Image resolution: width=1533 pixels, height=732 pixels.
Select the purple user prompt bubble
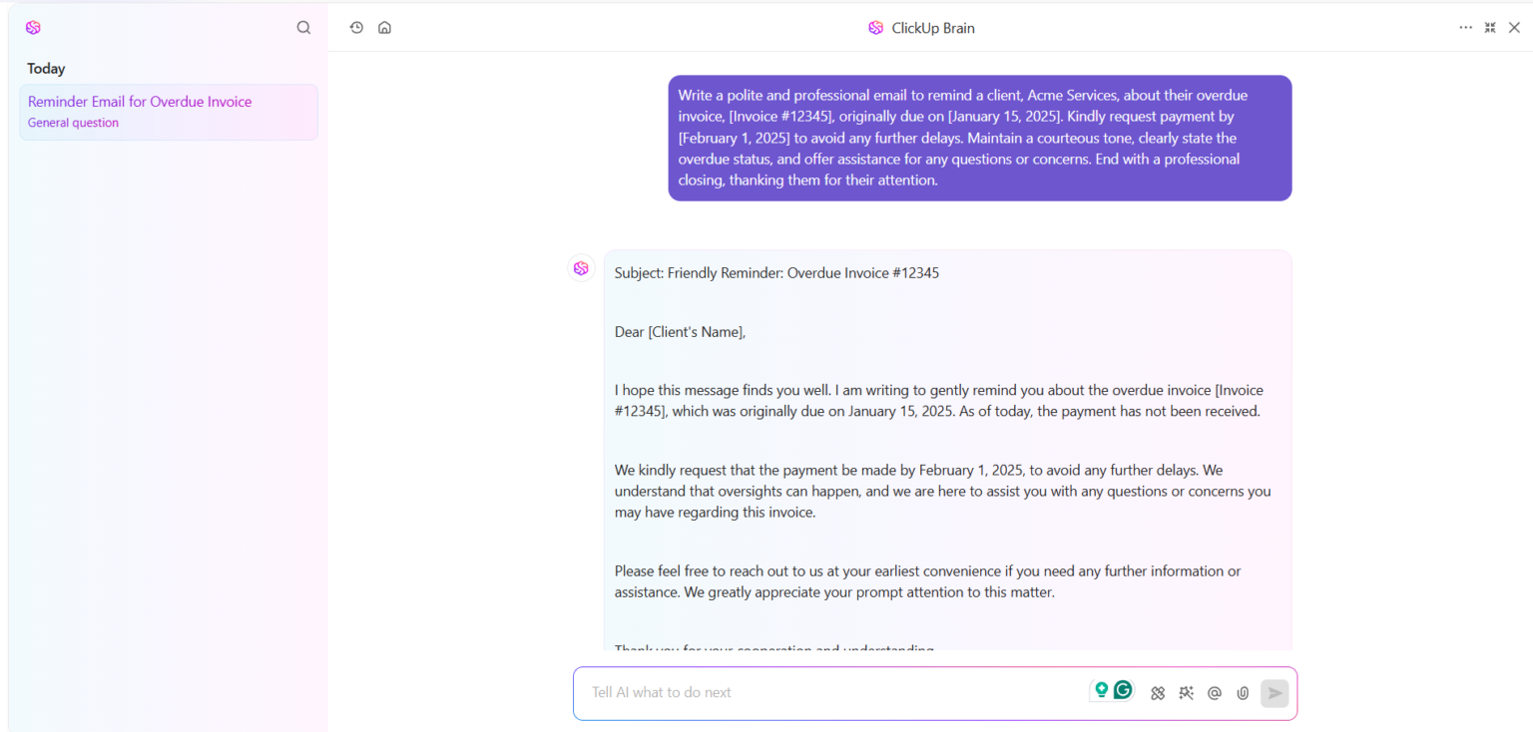point(979,138)
